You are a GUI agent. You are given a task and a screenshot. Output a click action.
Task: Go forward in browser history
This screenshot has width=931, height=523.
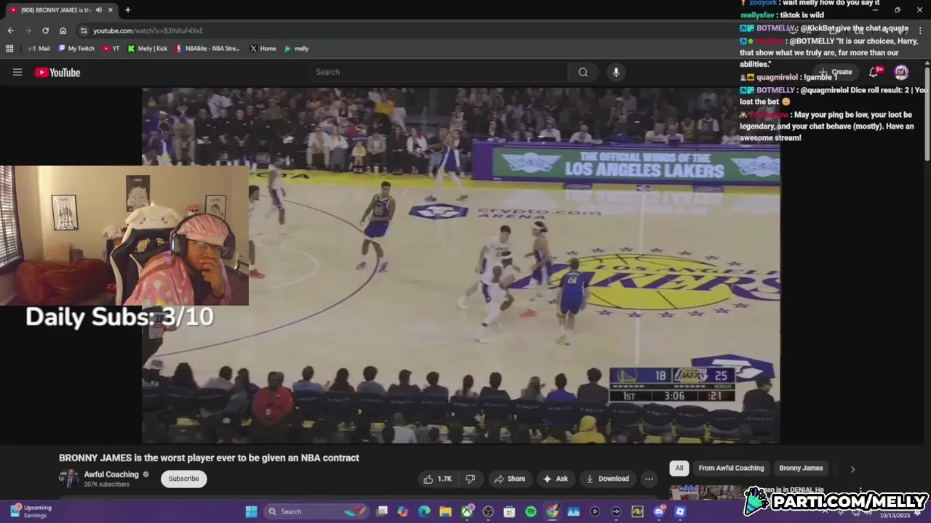[x=28, y=31]
